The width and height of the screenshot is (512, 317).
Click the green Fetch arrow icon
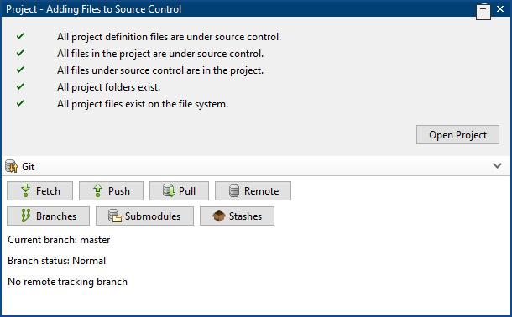point(25,191)
